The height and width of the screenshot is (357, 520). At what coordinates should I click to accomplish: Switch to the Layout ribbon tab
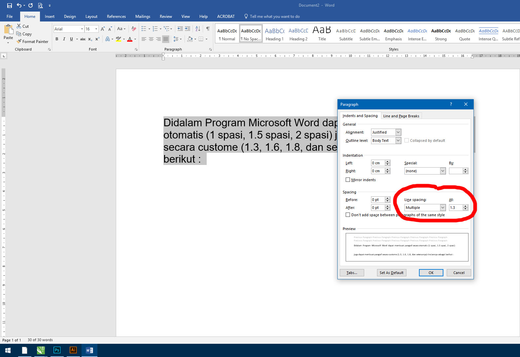[91, 17]
